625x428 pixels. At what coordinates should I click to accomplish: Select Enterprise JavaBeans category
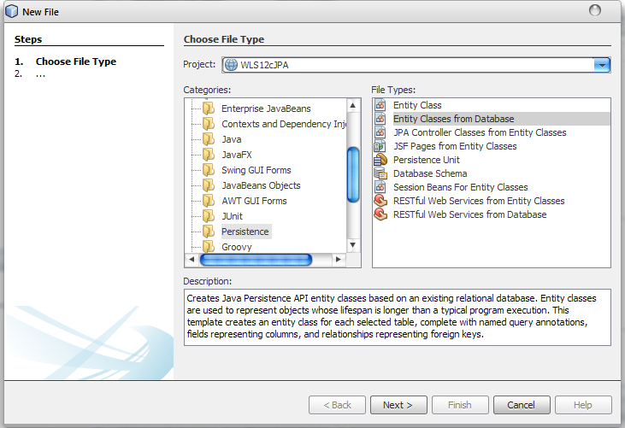point(266,108)
